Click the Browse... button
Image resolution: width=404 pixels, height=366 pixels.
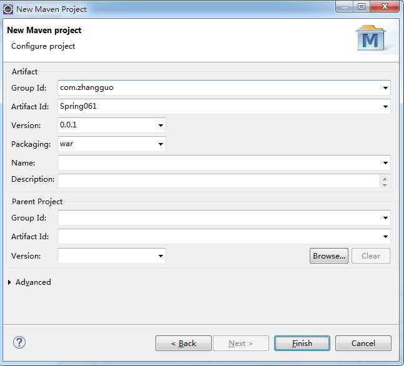tap(329, 256)
